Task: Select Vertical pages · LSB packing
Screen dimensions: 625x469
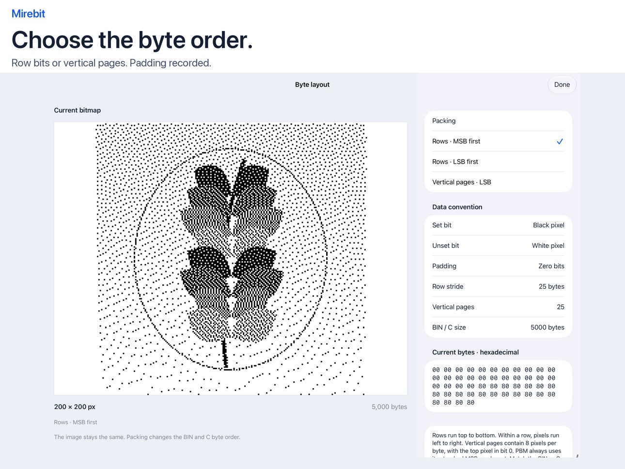Action: [498, 182]
